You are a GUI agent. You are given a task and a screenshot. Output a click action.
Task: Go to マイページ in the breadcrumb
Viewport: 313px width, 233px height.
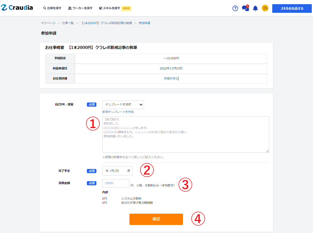pos(48,23)
